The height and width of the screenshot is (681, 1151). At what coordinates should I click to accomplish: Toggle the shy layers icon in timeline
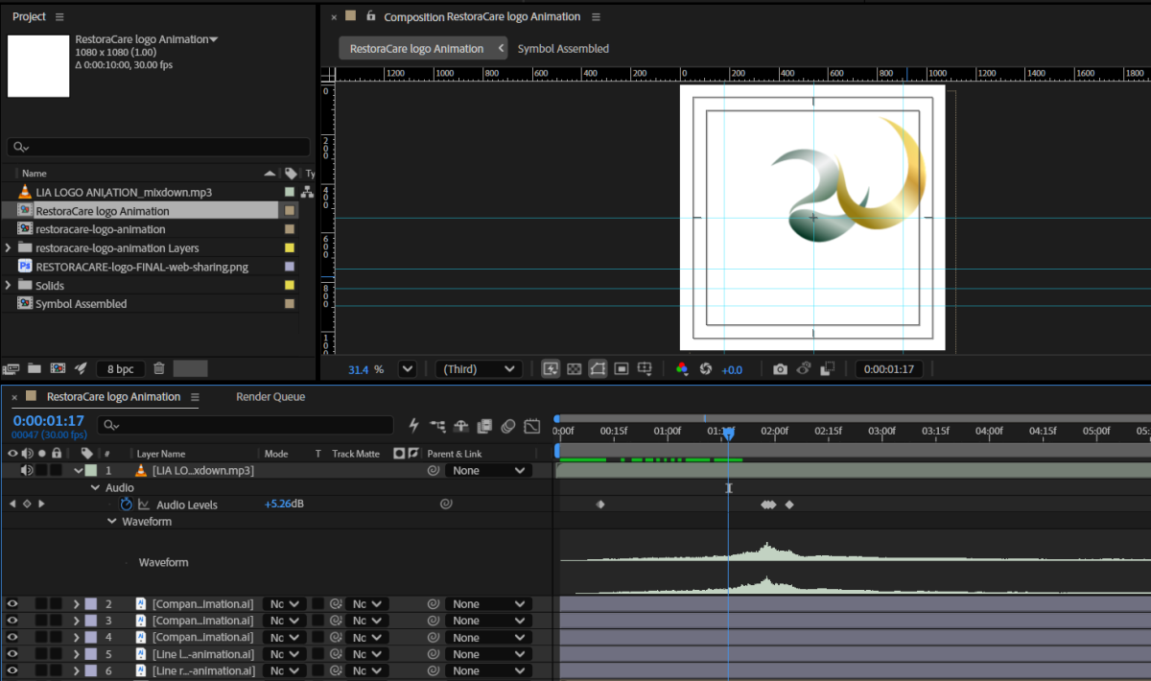461,425
